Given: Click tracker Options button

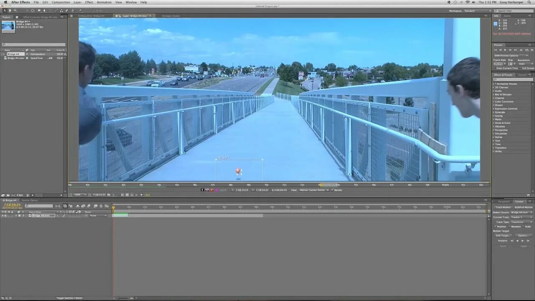Looking at the screenshot, I should pos(523,236).
